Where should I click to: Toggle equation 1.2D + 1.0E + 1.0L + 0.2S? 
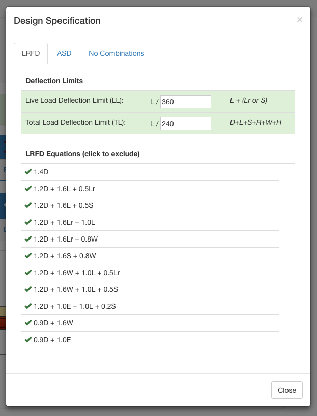[x=150, y=306]
